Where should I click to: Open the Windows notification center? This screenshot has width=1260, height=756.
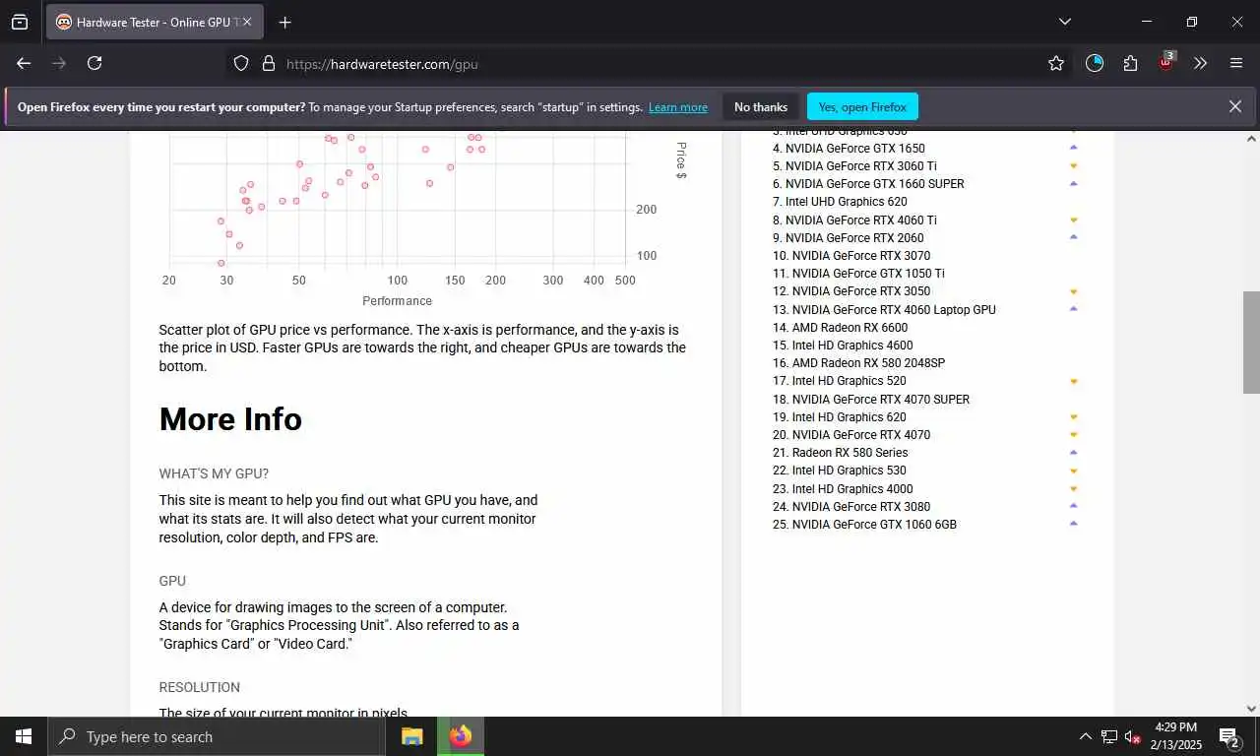1229,736
